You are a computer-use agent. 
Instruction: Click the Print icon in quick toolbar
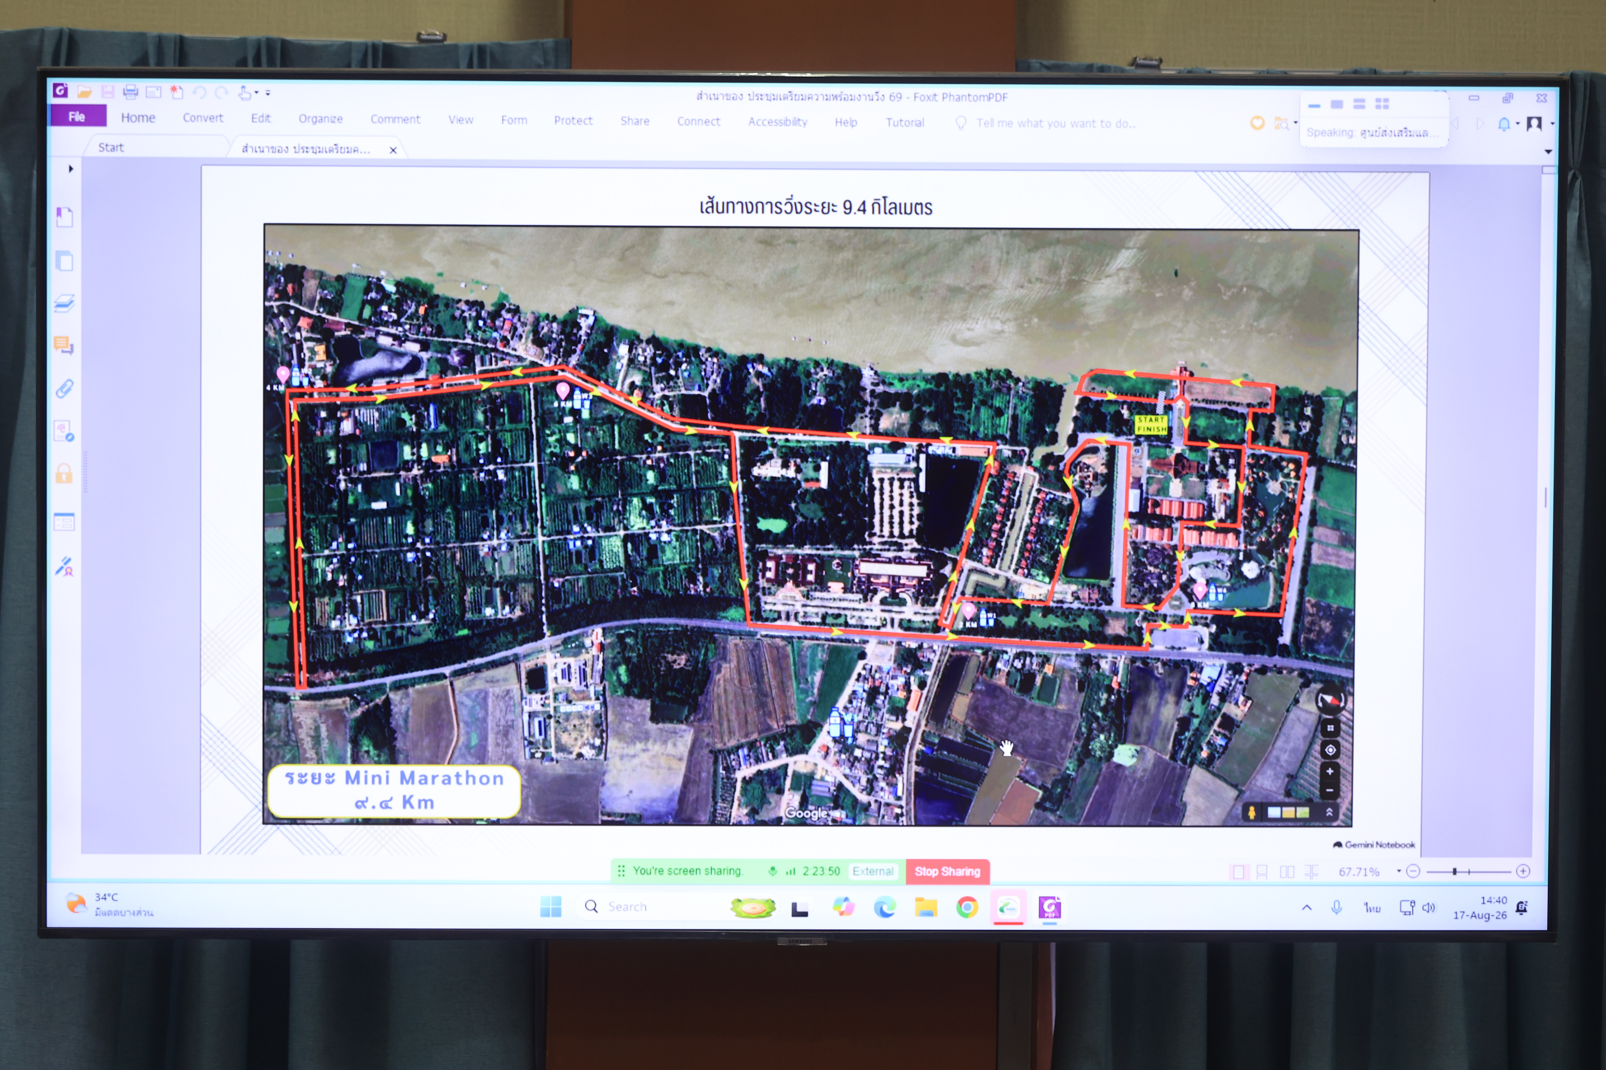click(x=131, y=92)
